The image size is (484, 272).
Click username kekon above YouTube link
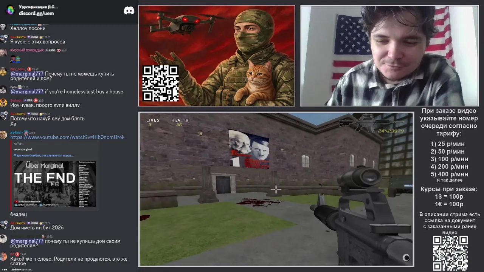coord(16,133)
